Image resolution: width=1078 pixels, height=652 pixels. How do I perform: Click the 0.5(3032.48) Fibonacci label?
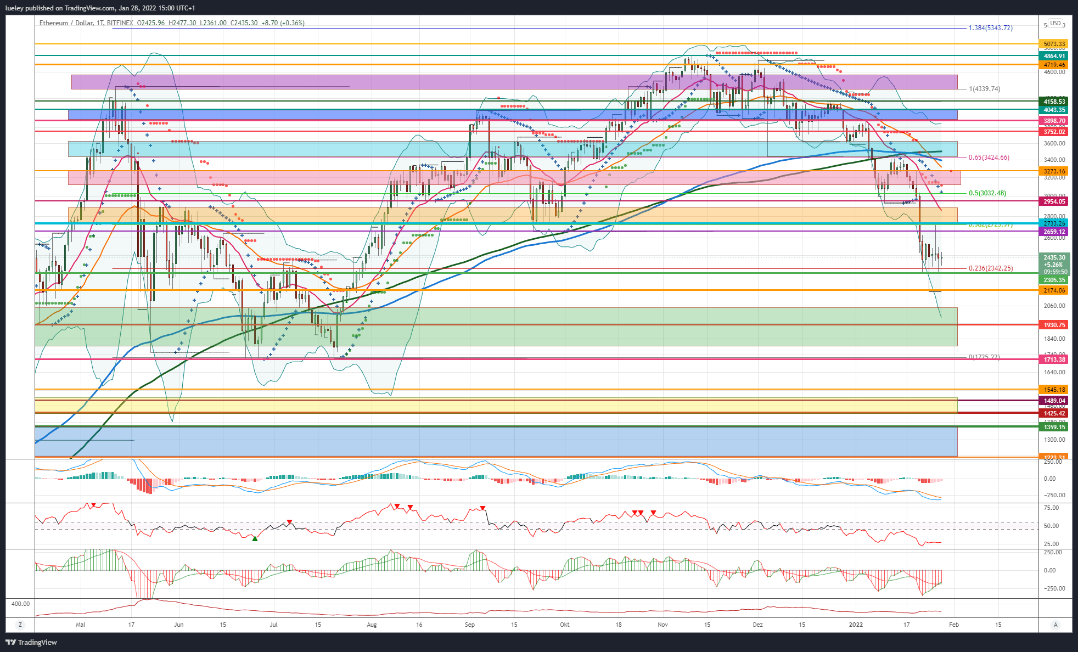pyautogui.click(x=987, y=193)
